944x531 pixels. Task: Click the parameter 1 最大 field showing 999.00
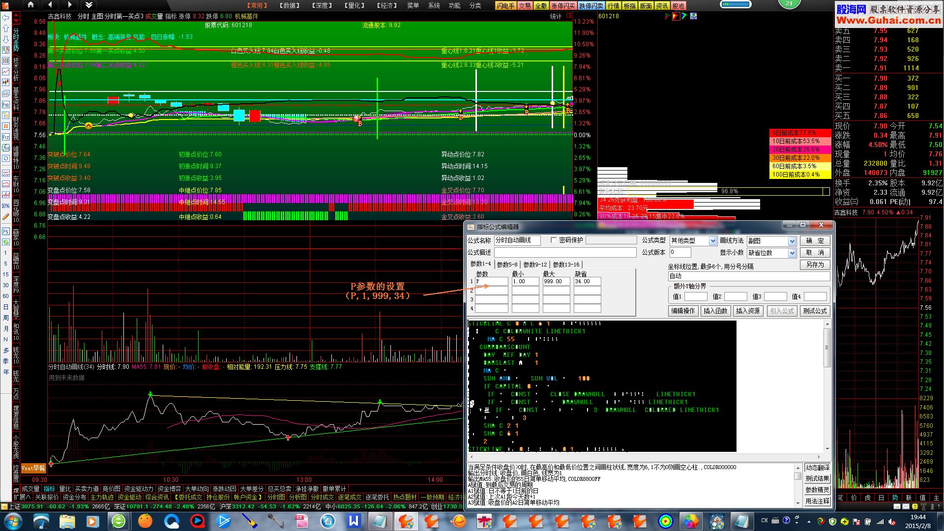pyautogui.click(x=556, y=282)
